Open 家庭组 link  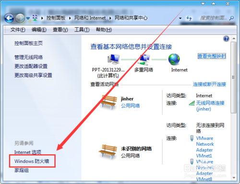point(22,170)
